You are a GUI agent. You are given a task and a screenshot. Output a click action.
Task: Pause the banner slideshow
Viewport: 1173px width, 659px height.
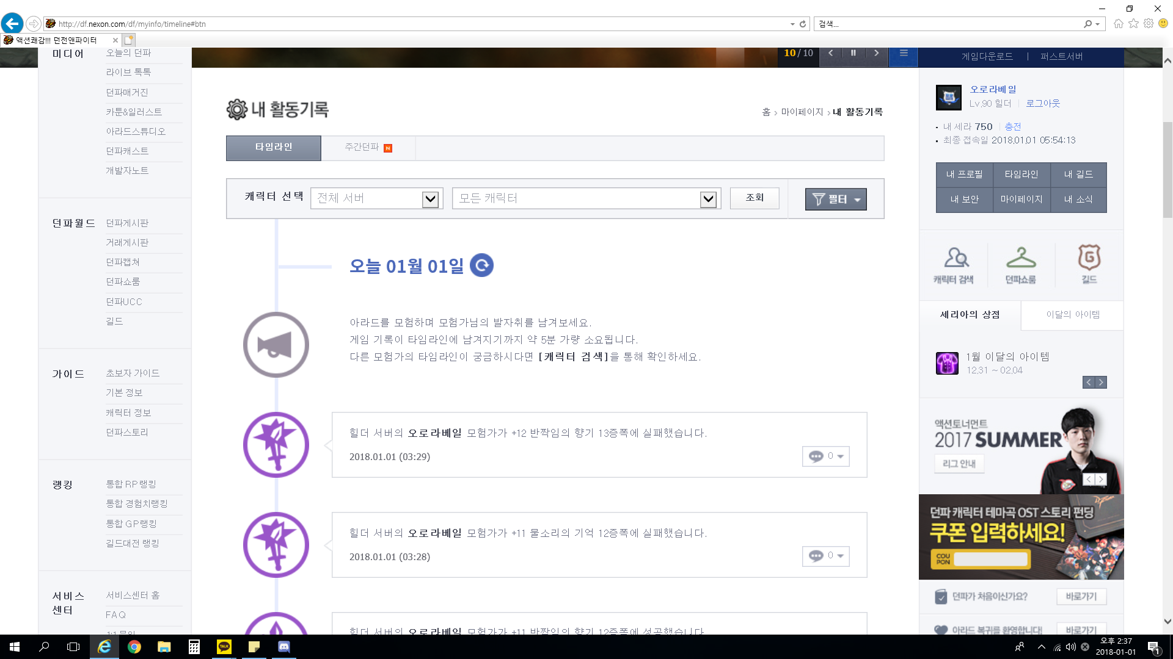tap(853, 53)
